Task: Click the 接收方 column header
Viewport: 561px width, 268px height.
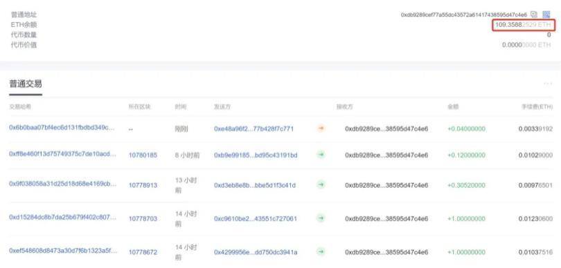Action: pos(344,106)
